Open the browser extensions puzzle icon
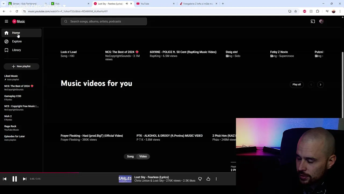 pyautogui.click(x=318, y=11)
